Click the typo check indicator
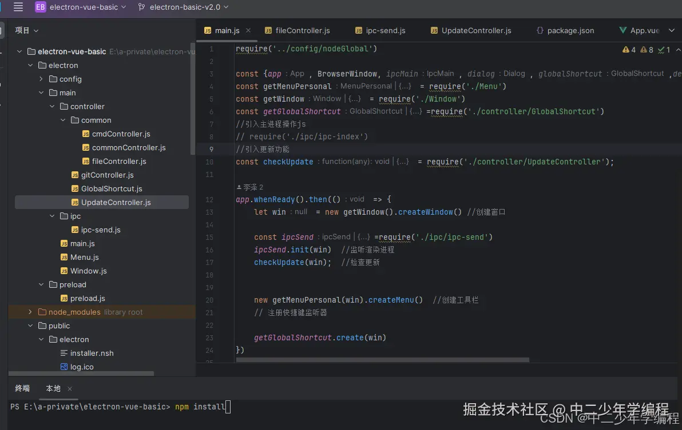The height and width of the screenshot is (430, 682). pos(664,50)
